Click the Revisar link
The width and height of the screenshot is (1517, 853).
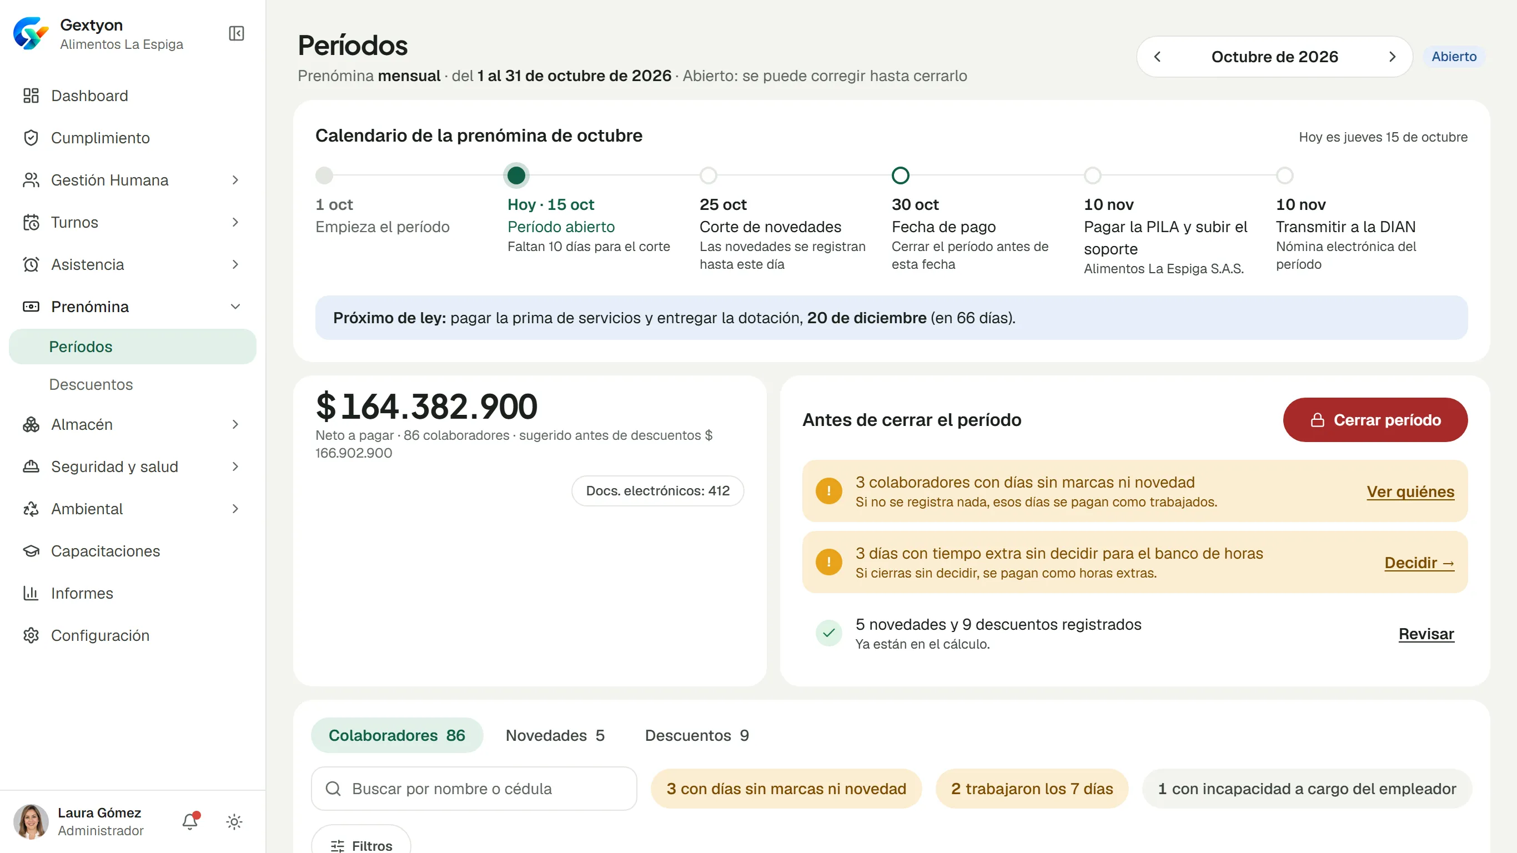(x=1426, y=634)
